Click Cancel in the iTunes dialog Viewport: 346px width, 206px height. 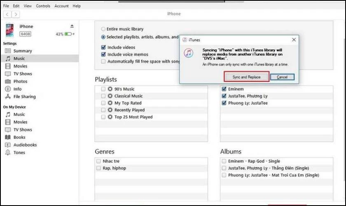282,77
